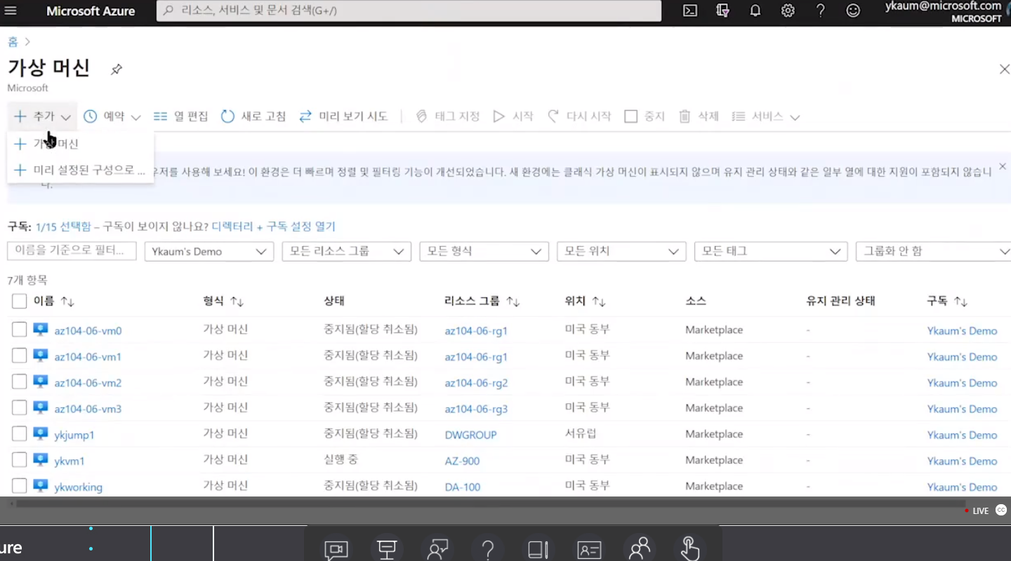Image resolution: width=1011 pixels, height=561 pixels.
Task: Open the portal settings gear
Action: click(788, 11)
